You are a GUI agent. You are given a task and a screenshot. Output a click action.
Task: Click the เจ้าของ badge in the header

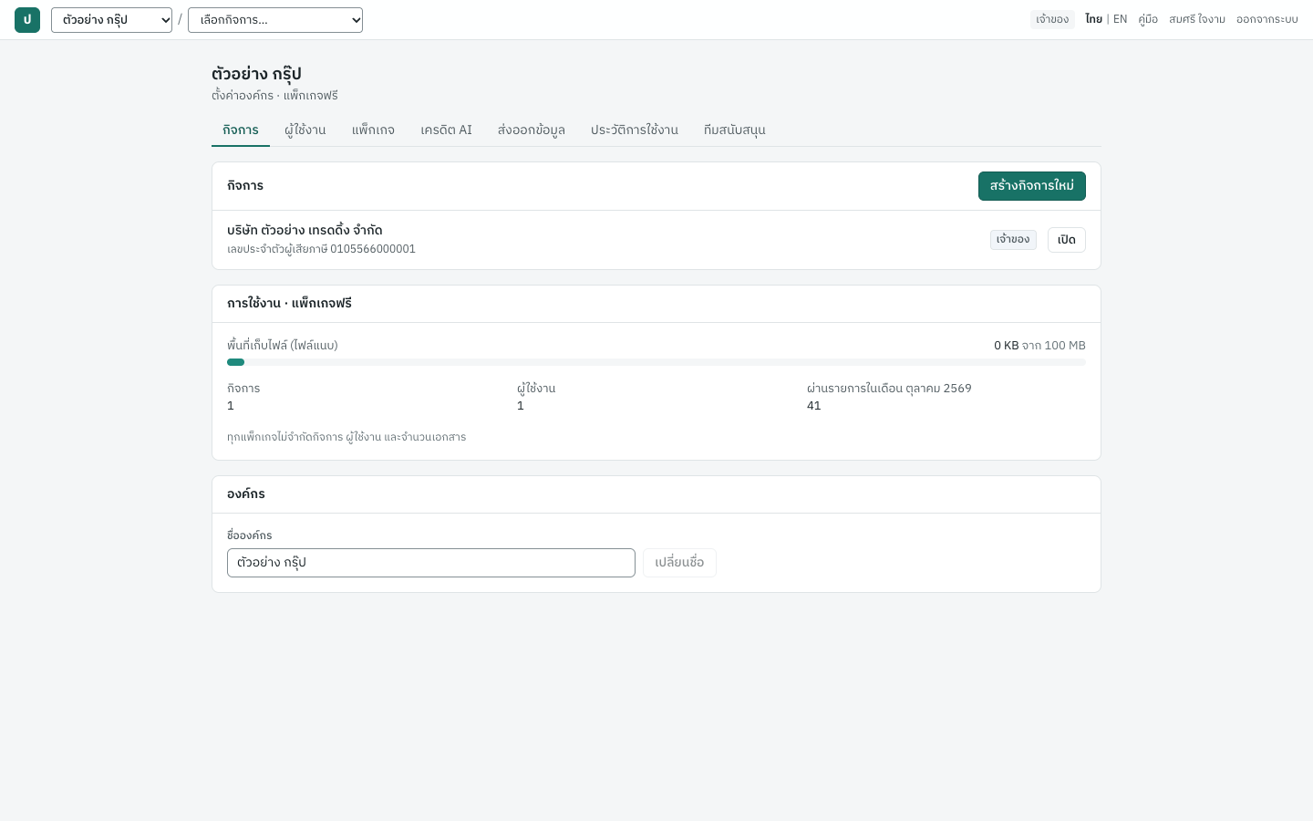coord(1052,19)
